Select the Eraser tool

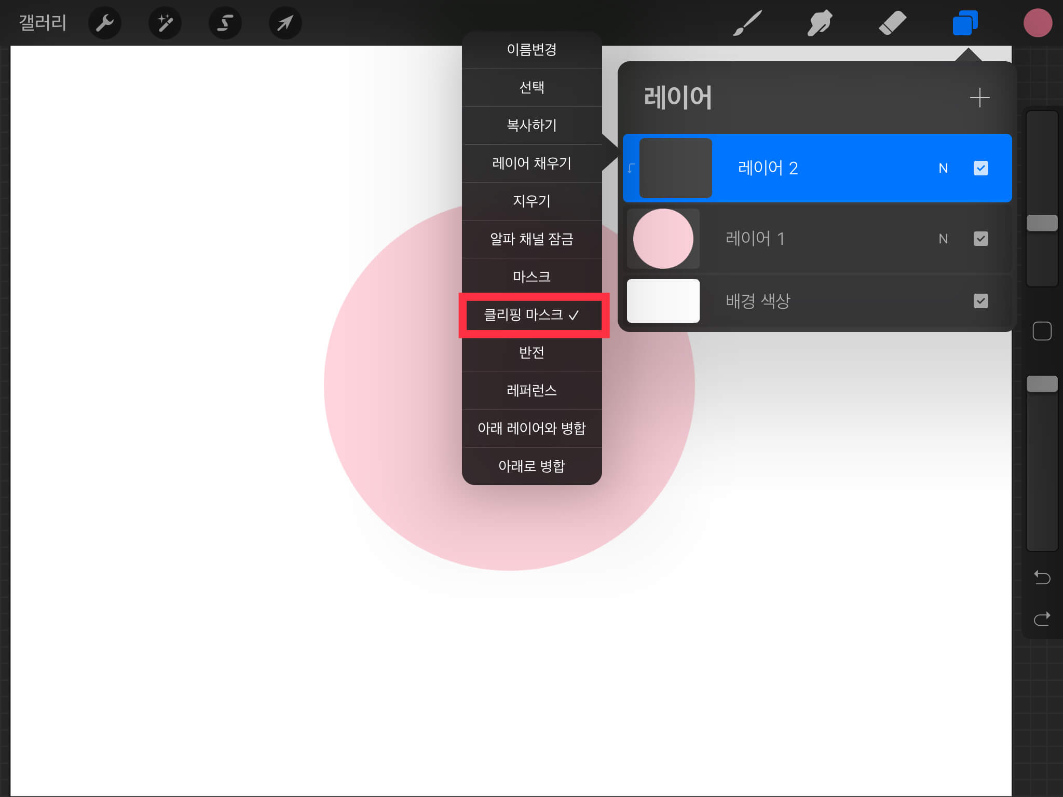pos(892,23)
